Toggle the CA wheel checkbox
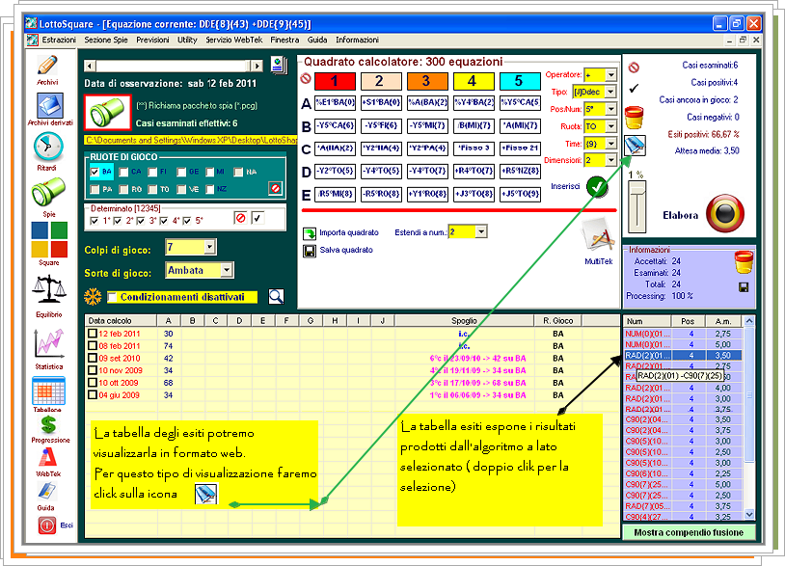 tap(123, 173)
